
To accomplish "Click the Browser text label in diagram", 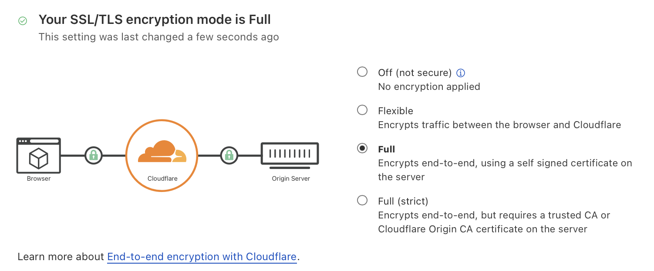I will pyautogui.click(x=39, y=178).
